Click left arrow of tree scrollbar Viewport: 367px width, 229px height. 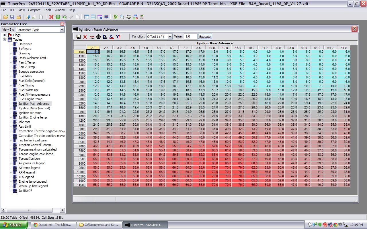point(3,210)
